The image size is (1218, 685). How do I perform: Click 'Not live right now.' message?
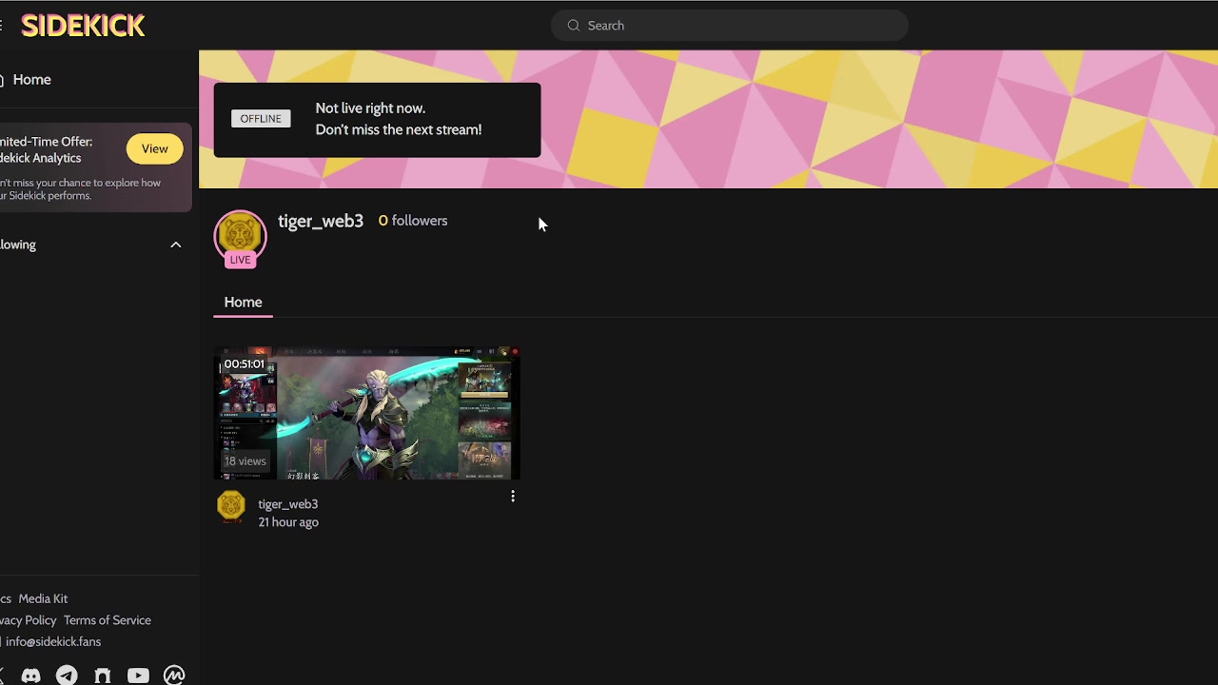click(370, 108)
